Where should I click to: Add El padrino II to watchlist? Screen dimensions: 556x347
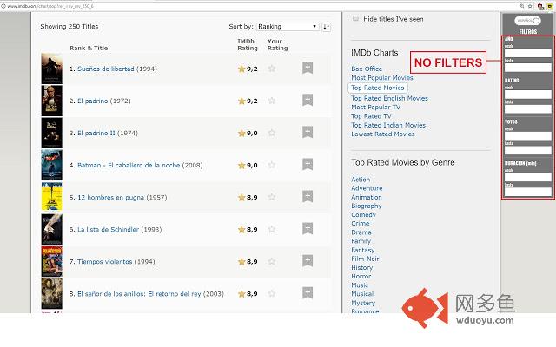pyautogui.click(x=308, y=133)
